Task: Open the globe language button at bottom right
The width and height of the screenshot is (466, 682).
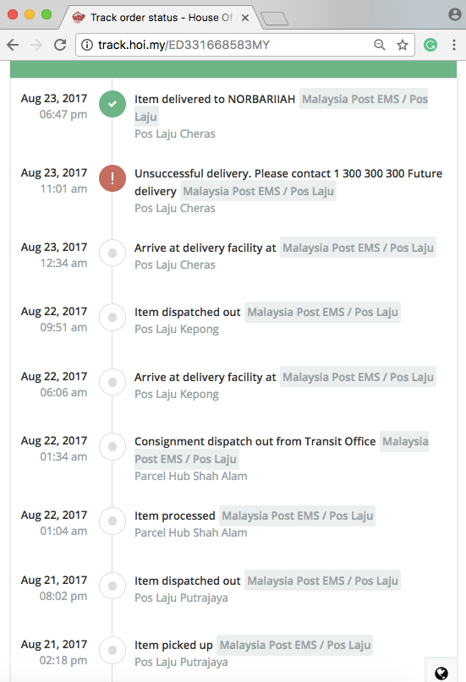Action: pyautogui.click(x=441, y=673)
